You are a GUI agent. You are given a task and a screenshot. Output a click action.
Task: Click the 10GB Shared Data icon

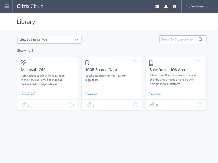pyautogui.click(x=87, y=63)
